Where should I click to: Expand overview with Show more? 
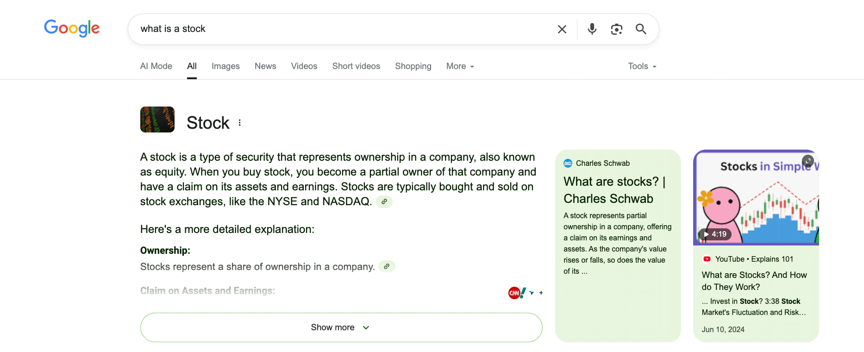click(x=341, y=327)
